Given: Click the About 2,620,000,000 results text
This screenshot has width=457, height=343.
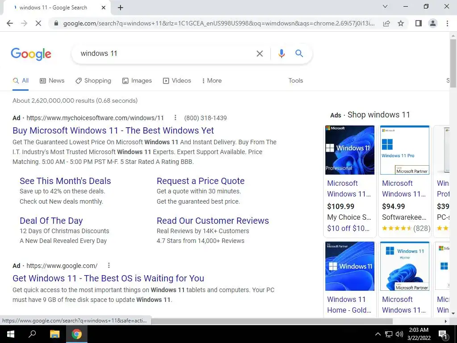Looking at the screenshot, I should tap(75, 100).
